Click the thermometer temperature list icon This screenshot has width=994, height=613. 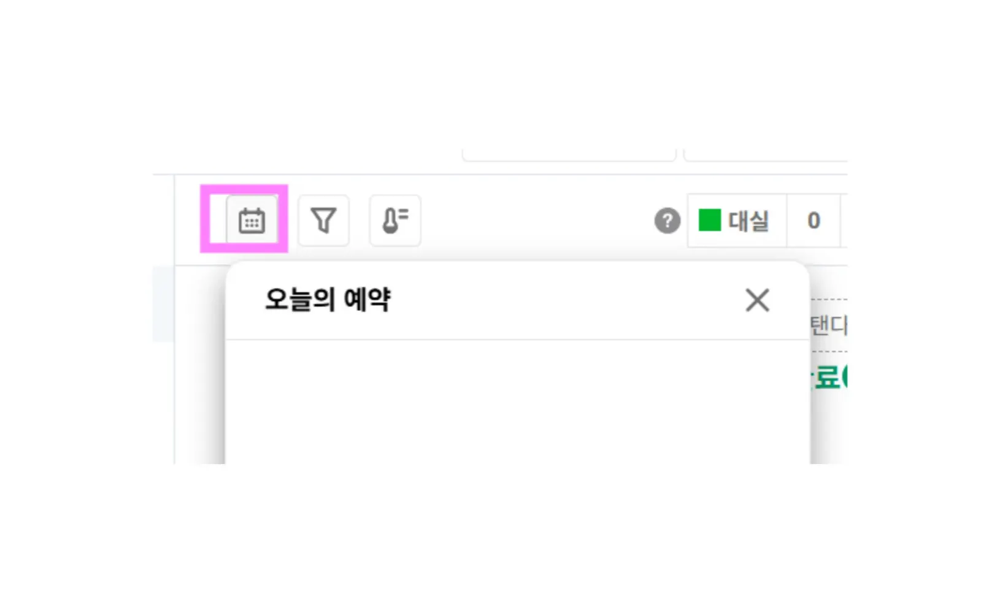(x=395, y=221)
